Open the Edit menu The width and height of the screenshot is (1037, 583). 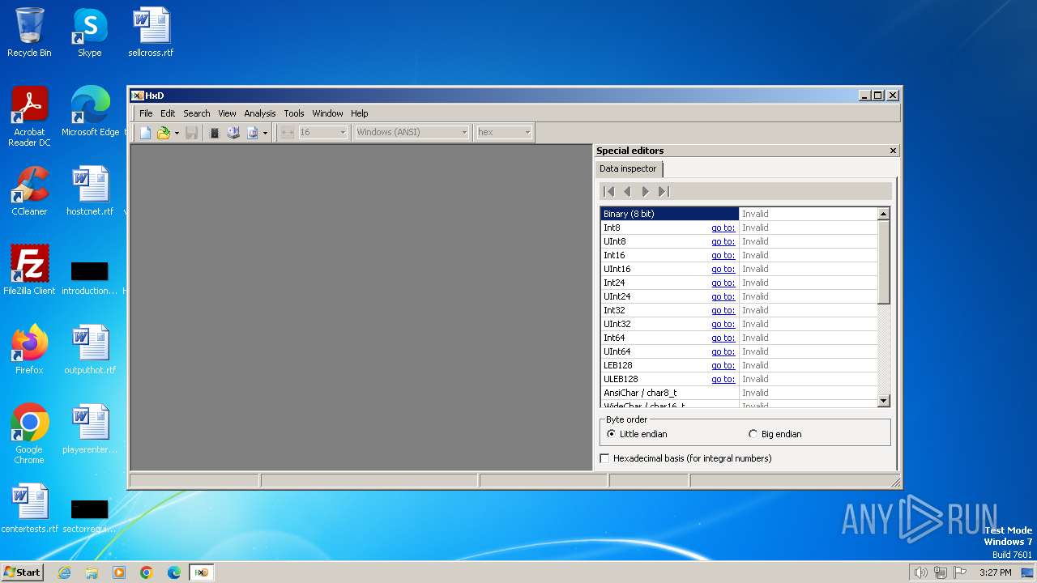pyautogui.click(x=168, y=113)
